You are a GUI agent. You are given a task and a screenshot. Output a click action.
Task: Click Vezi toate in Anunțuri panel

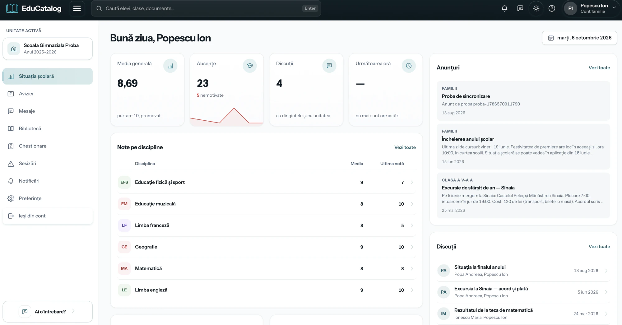[x=599, y=67]
